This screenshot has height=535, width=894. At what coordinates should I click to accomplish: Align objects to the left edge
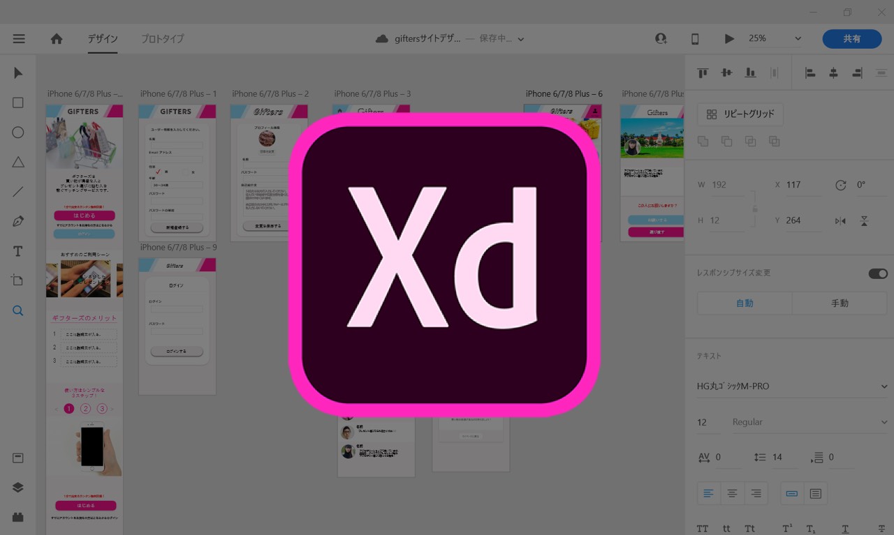(x=810, y=73)
